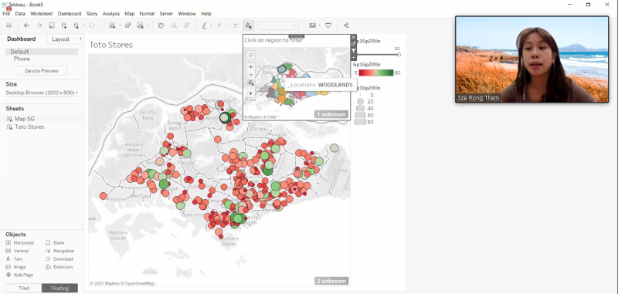Switch to the Layout tab

click(61, 39)
